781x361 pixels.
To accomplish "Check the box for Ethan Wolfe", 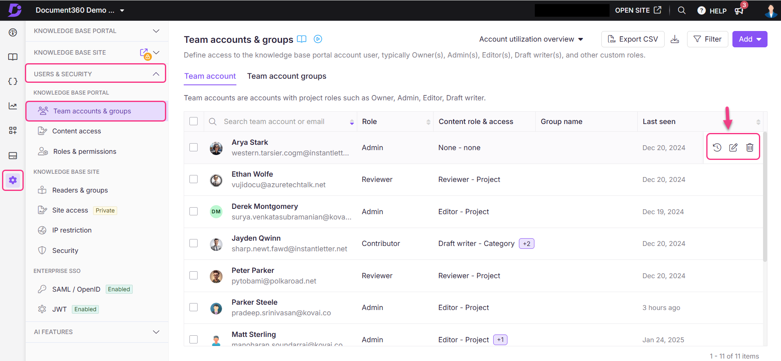I will [194, 179].
